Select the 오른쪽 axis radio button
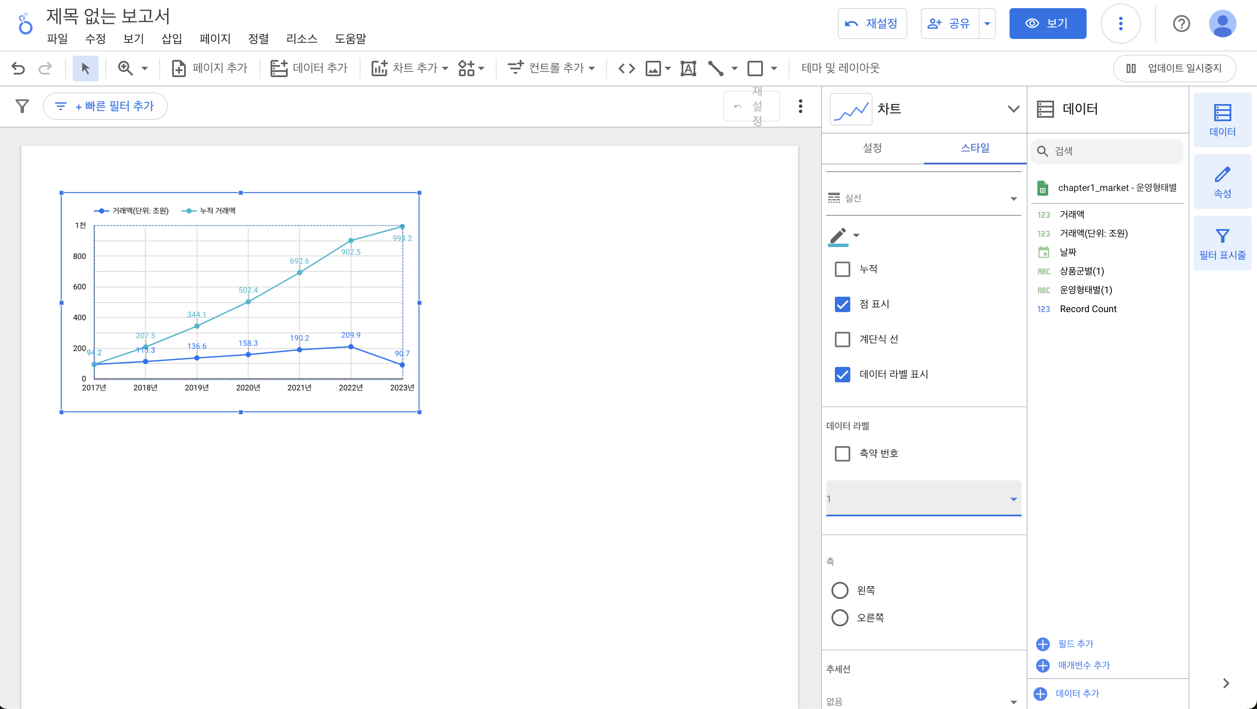The width and height of the screenshot is (1257, 709). pyautogui.click(x=839, y=617)
